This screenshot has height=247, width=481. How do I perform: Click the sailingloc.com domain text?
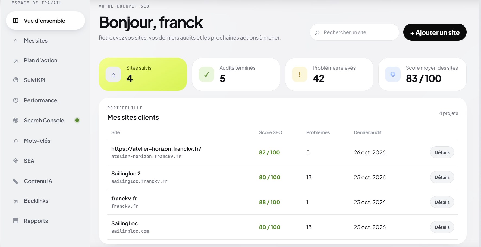point(130,231)
